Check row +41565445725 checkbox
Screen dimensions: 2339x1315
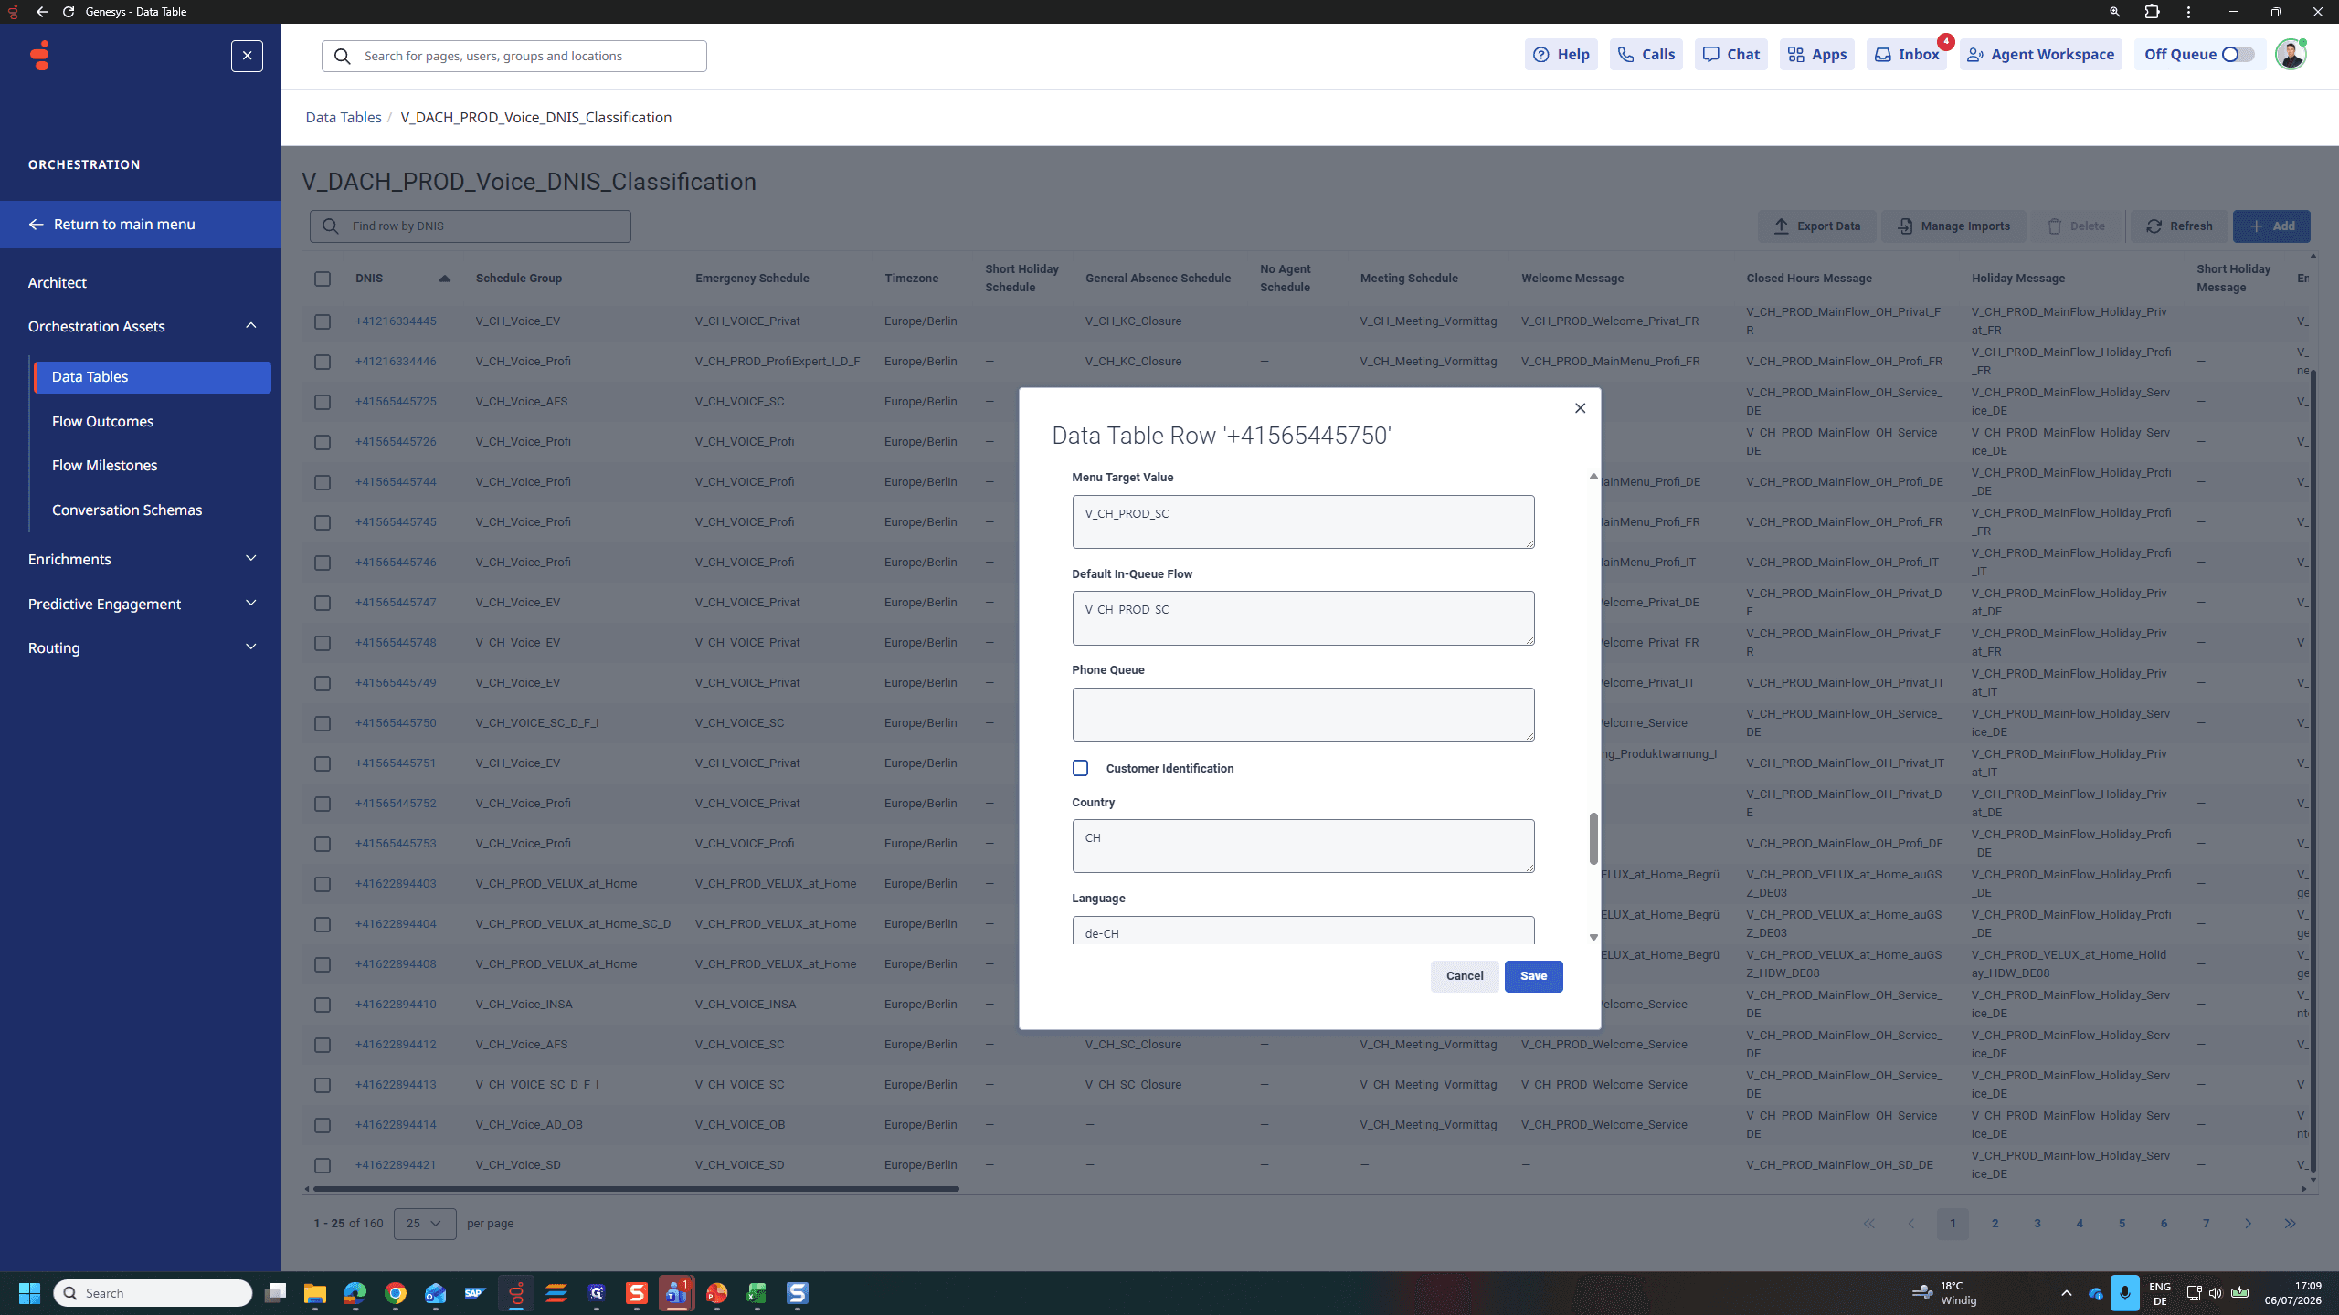click(x=323, y=402)
